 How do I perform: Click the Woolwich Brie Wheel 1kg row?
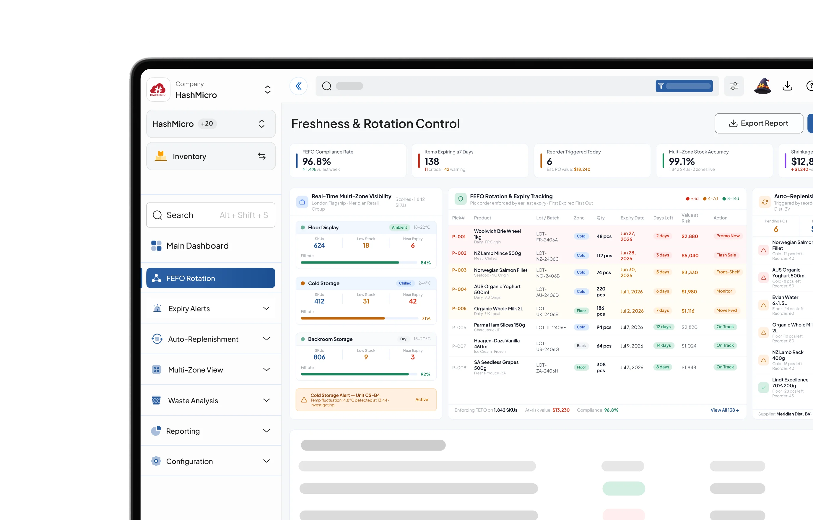[597, 236]
